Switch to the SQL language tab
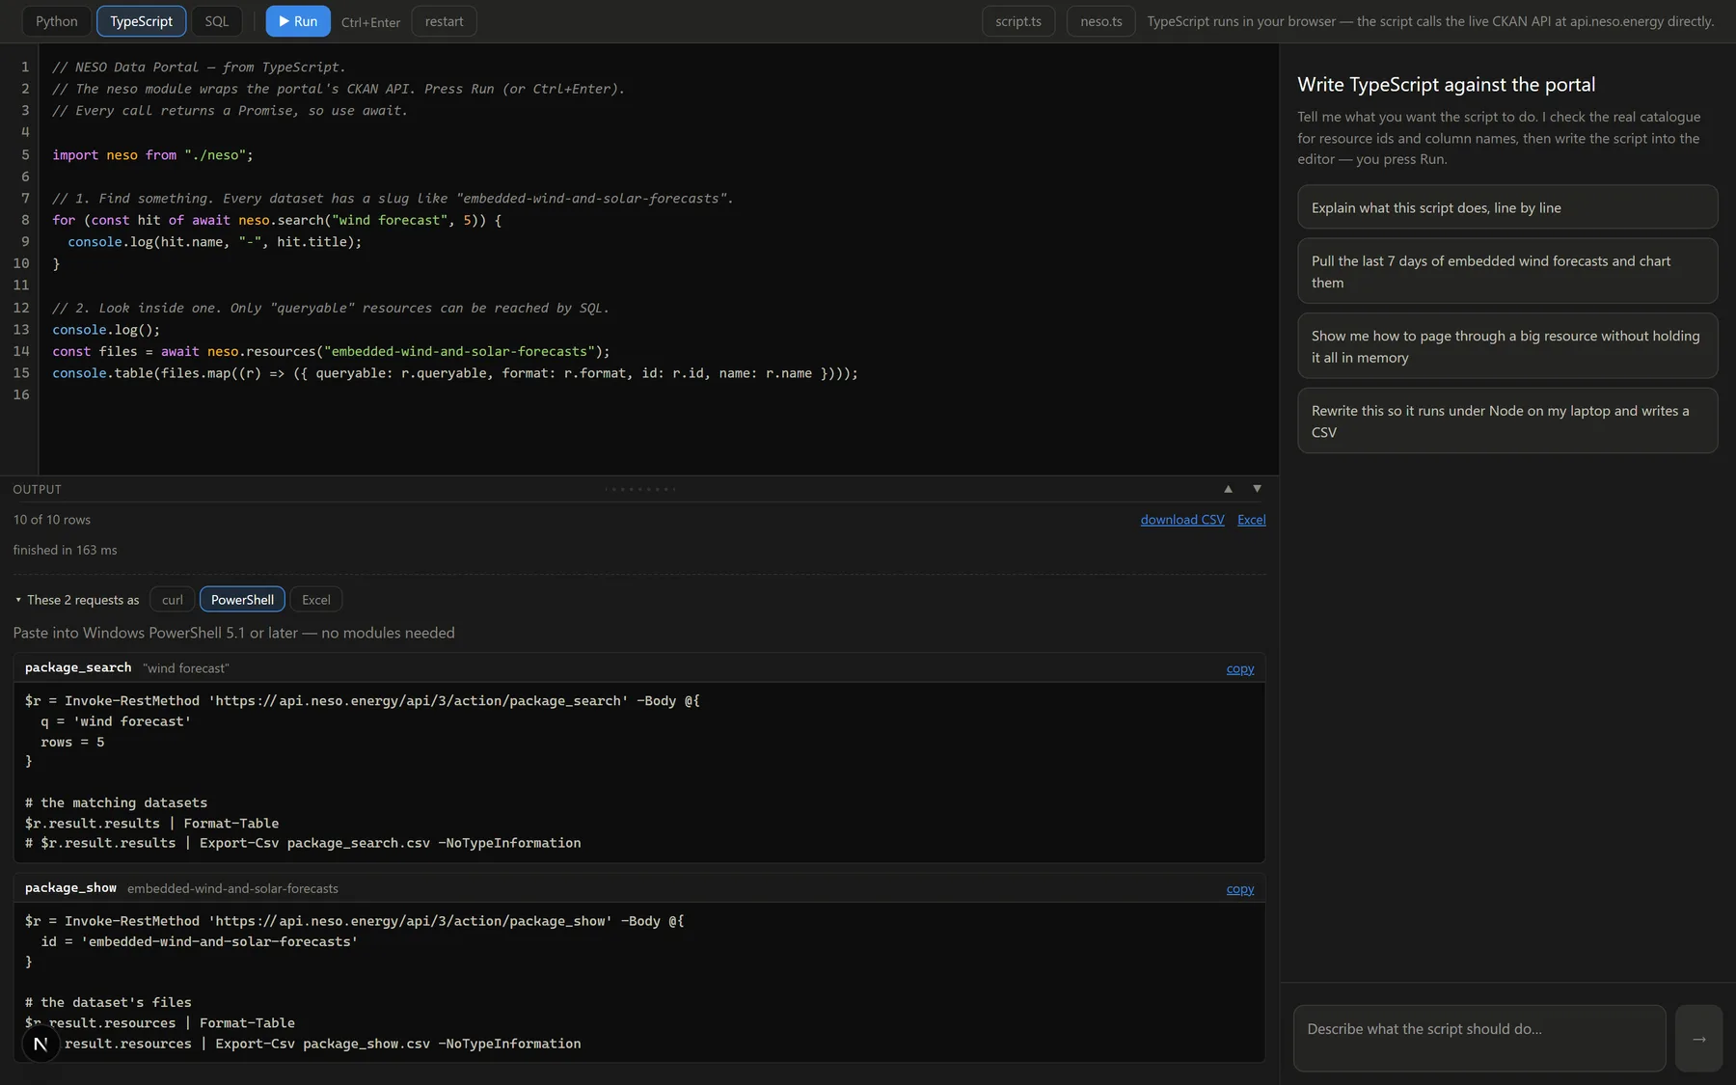This screenshot has width=1736, height=1085. tap(217, 21)
